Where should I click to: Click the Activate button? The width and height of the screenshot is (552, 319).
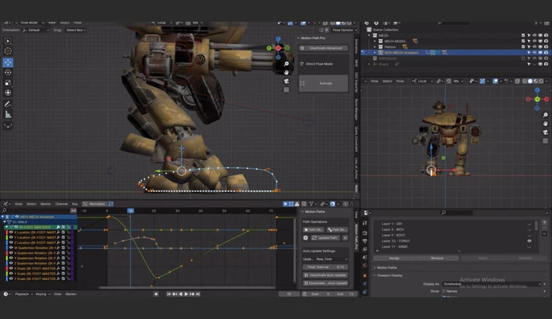[x=323, y=84]
